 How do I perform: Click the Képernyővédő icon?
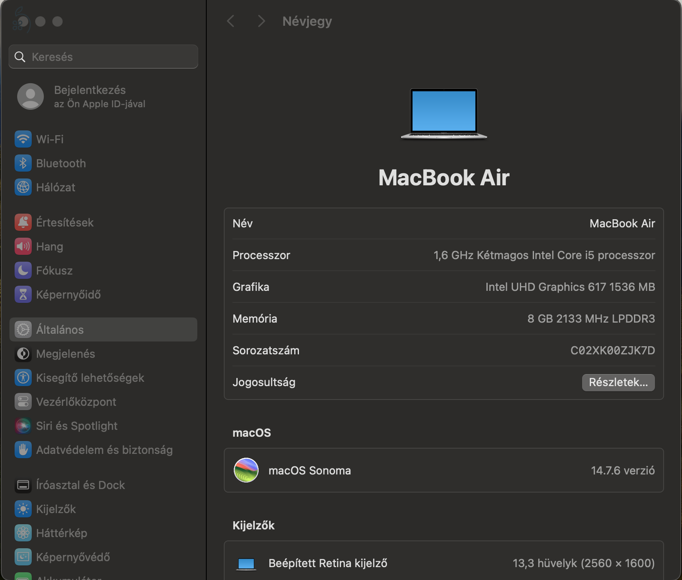click(23, 557)
